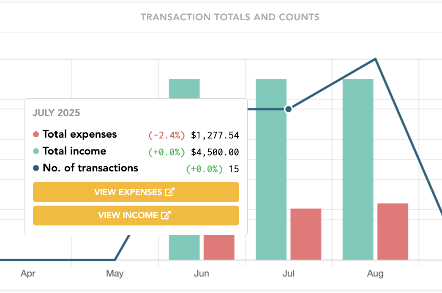Select the July data point on the line
442x293 pixels.
point(289,109)
